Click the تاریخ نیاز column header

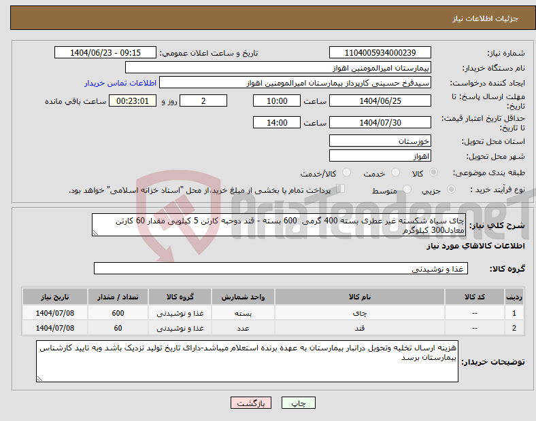[54, 297]
